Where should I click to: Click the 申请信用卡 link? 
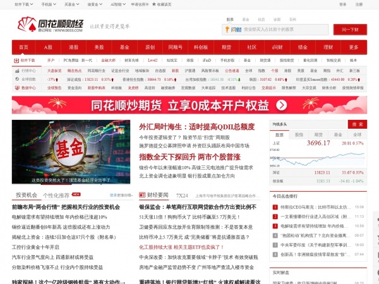140,4
